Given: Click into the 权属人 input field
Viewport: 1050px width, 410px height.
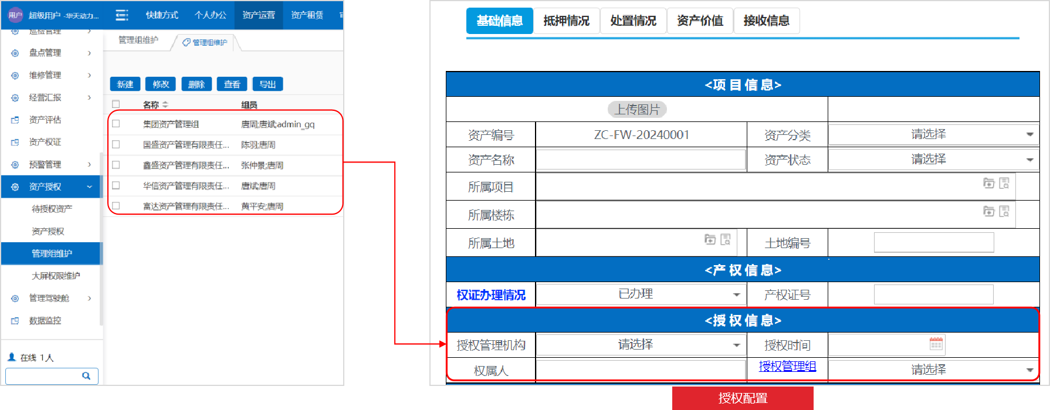Looking at the screenshot, I should click(641, 370).
